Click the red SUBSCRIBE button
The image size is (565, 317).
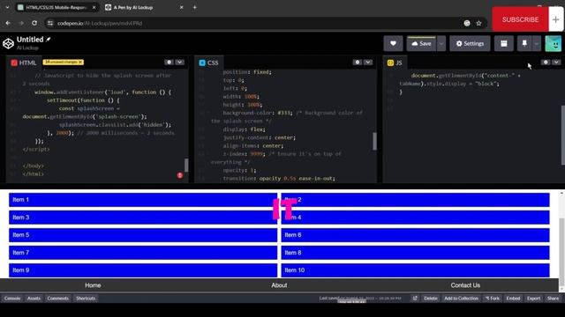click(x=520, y=19)
